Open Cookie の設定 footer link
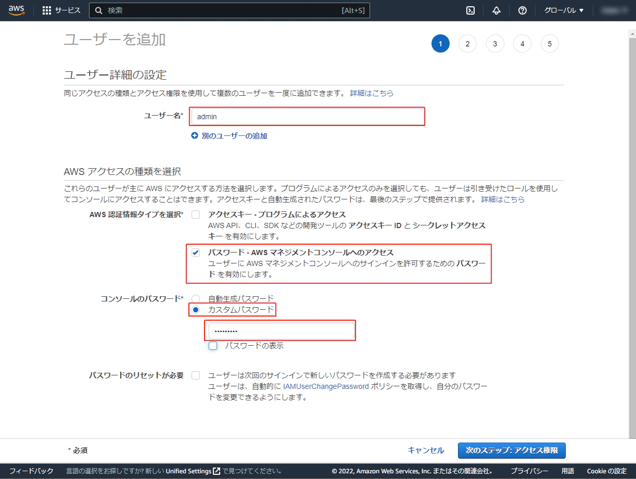The width and height of the screenshot is (636, 479). (x=607, y=471)
